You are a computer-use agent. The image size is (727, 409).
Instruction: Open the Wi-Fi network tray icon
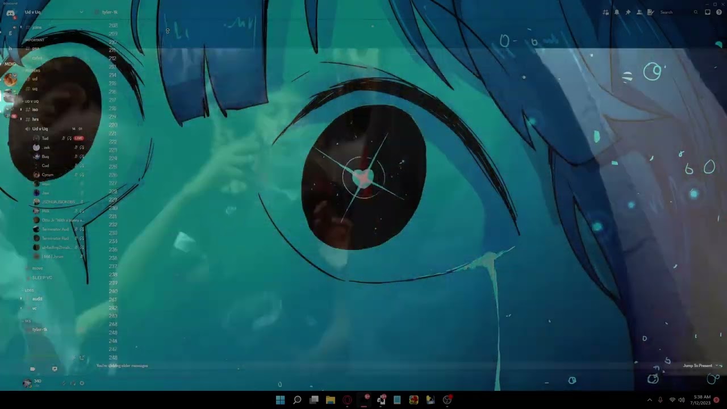(672, 400)
